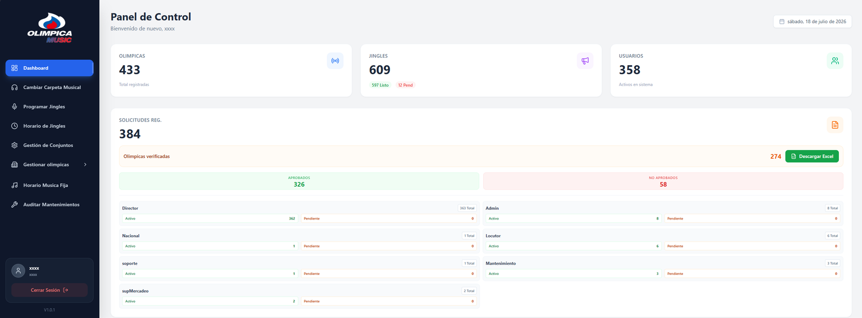
Task: Select Horario Musica Fija menu item
Action: click(50, 186)
